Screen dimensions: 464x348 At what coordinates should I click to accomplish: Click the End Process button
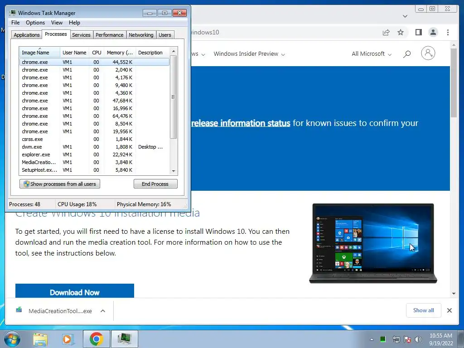155,184
